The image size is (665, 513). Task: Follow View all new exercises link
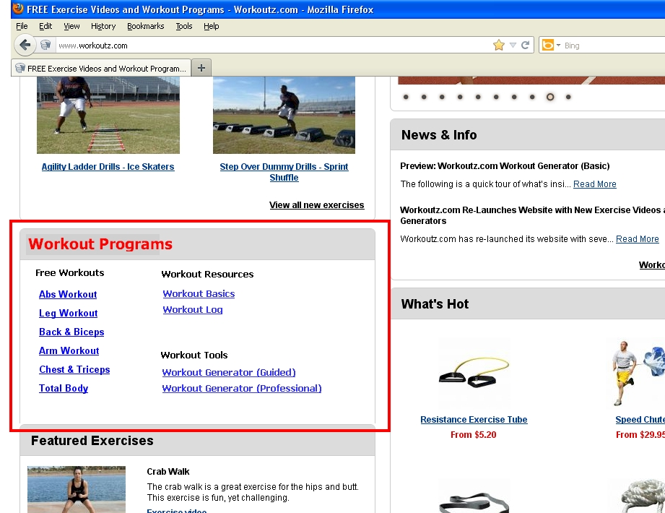click(x=316, y=205)
